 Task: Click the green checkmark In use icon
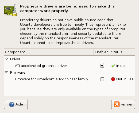point(113,66)
